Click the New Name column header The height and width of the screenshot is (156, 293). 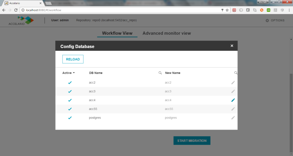pyautogui.click(x=173, y=73)
